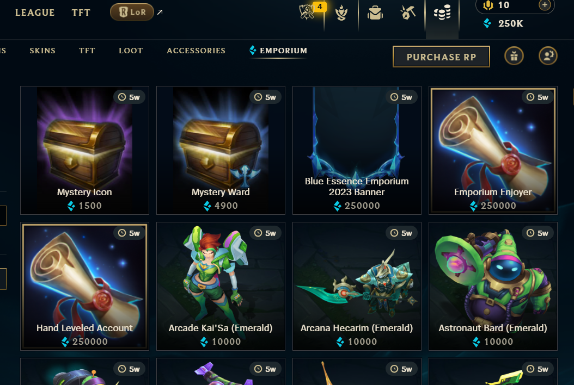Pick the Blue Essence Emporium 2023 Banner
Viewport: 574px width, 385px height.
coord(357,150)
